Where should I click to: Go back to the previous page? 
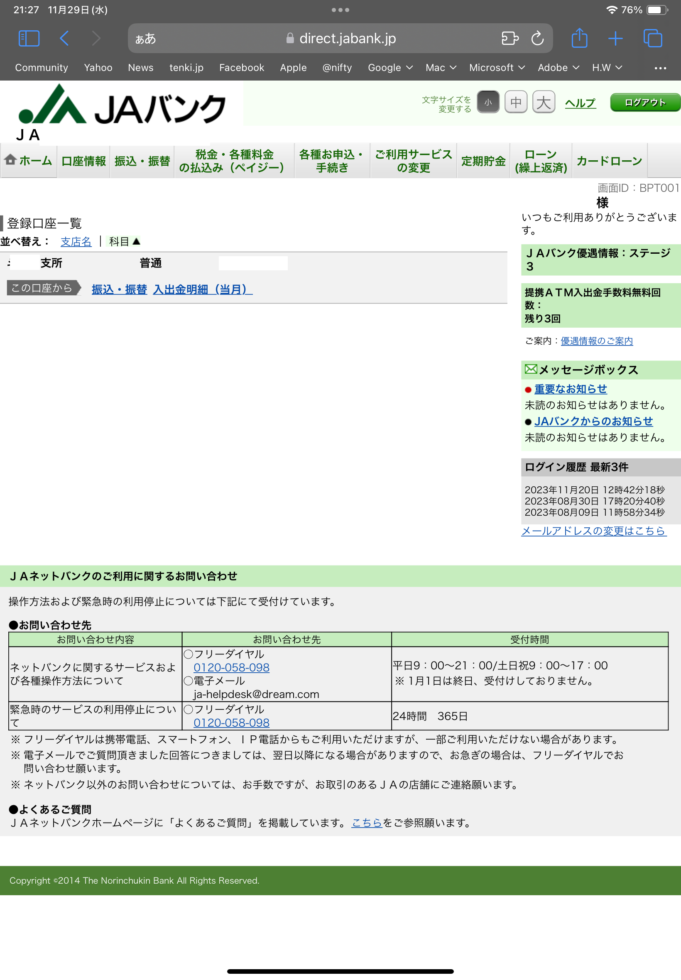click(64, 38)
